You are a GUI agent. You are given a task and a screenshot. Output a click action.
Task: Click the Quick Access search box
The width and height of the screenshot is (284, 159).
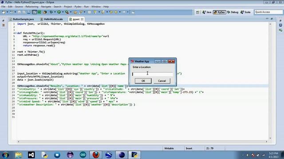(x=268, y=12)
